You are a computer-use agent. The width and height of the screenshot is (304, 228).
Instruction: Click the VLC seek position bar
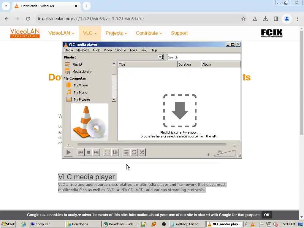(x=152, y=145)
